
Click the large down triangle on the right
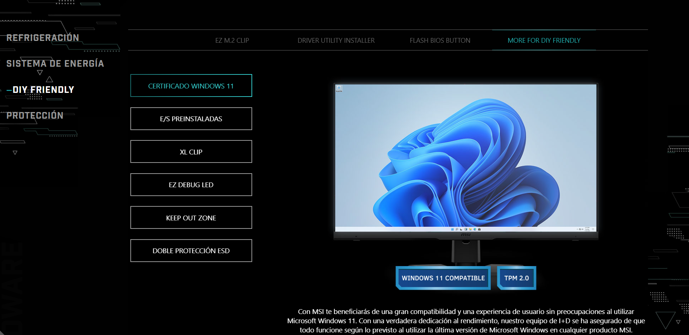point(666,320)
